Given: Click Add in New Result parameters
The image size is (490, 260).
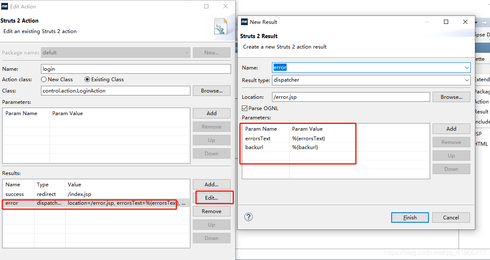Looking at the screenshot, I should click(x=451, y=129).
